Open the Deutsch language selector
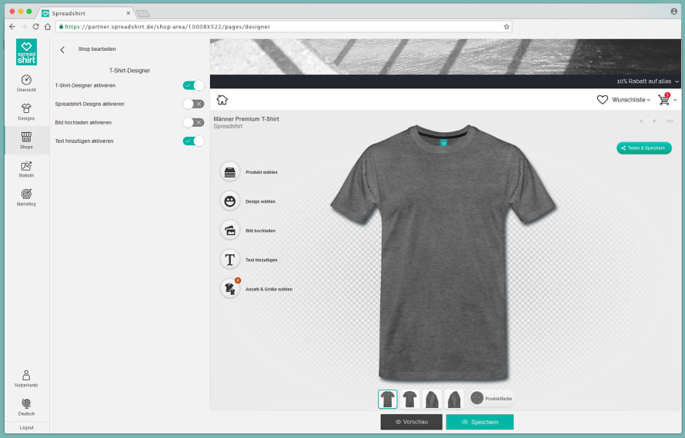685x438 pixels. coord(26,406)
